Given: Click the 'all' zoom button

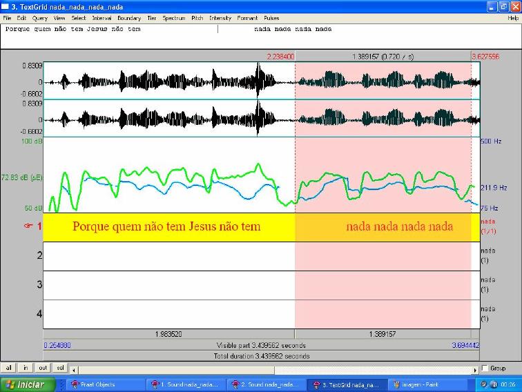Looking at the screenshot, I should coord(8,368).
